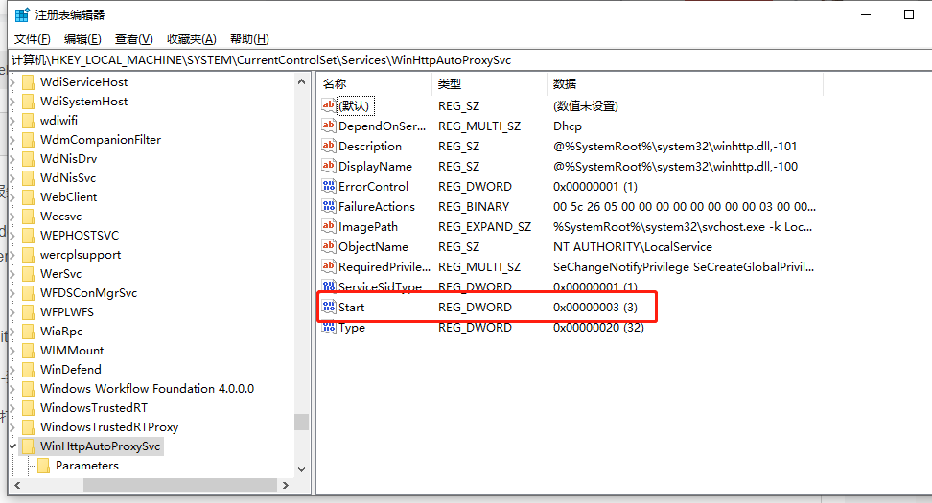Screen dimensions: 932x503
Task: Select the WdmCompanionFilter folder icon
Action: click(29, 140)
